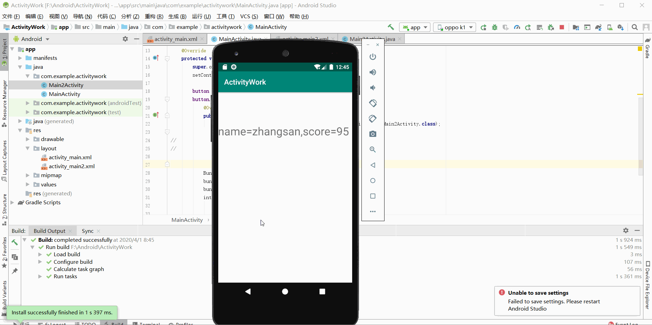The height and width of the screenshot is (325, 652).
Task: Click MainActivity in project tree
Action: click(64, 94)
